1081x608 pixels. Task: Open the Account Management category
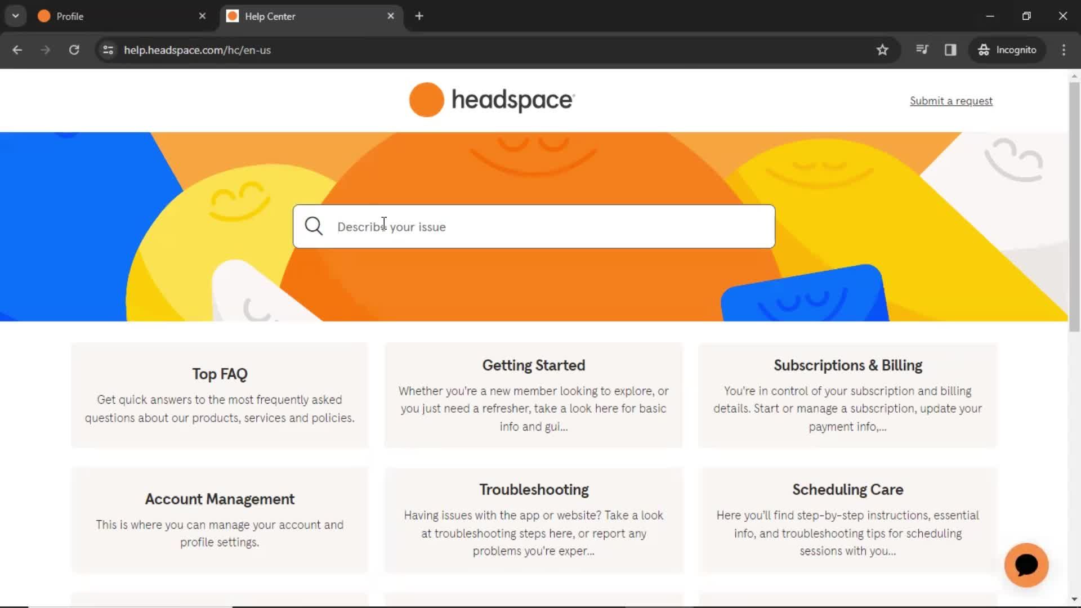tap(220, 520)
